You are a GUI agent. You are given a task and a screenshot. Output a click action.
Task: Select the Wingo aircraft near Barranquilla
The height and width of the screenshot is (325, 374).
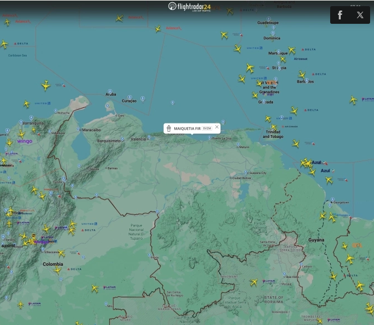click(x=22, y=134)
